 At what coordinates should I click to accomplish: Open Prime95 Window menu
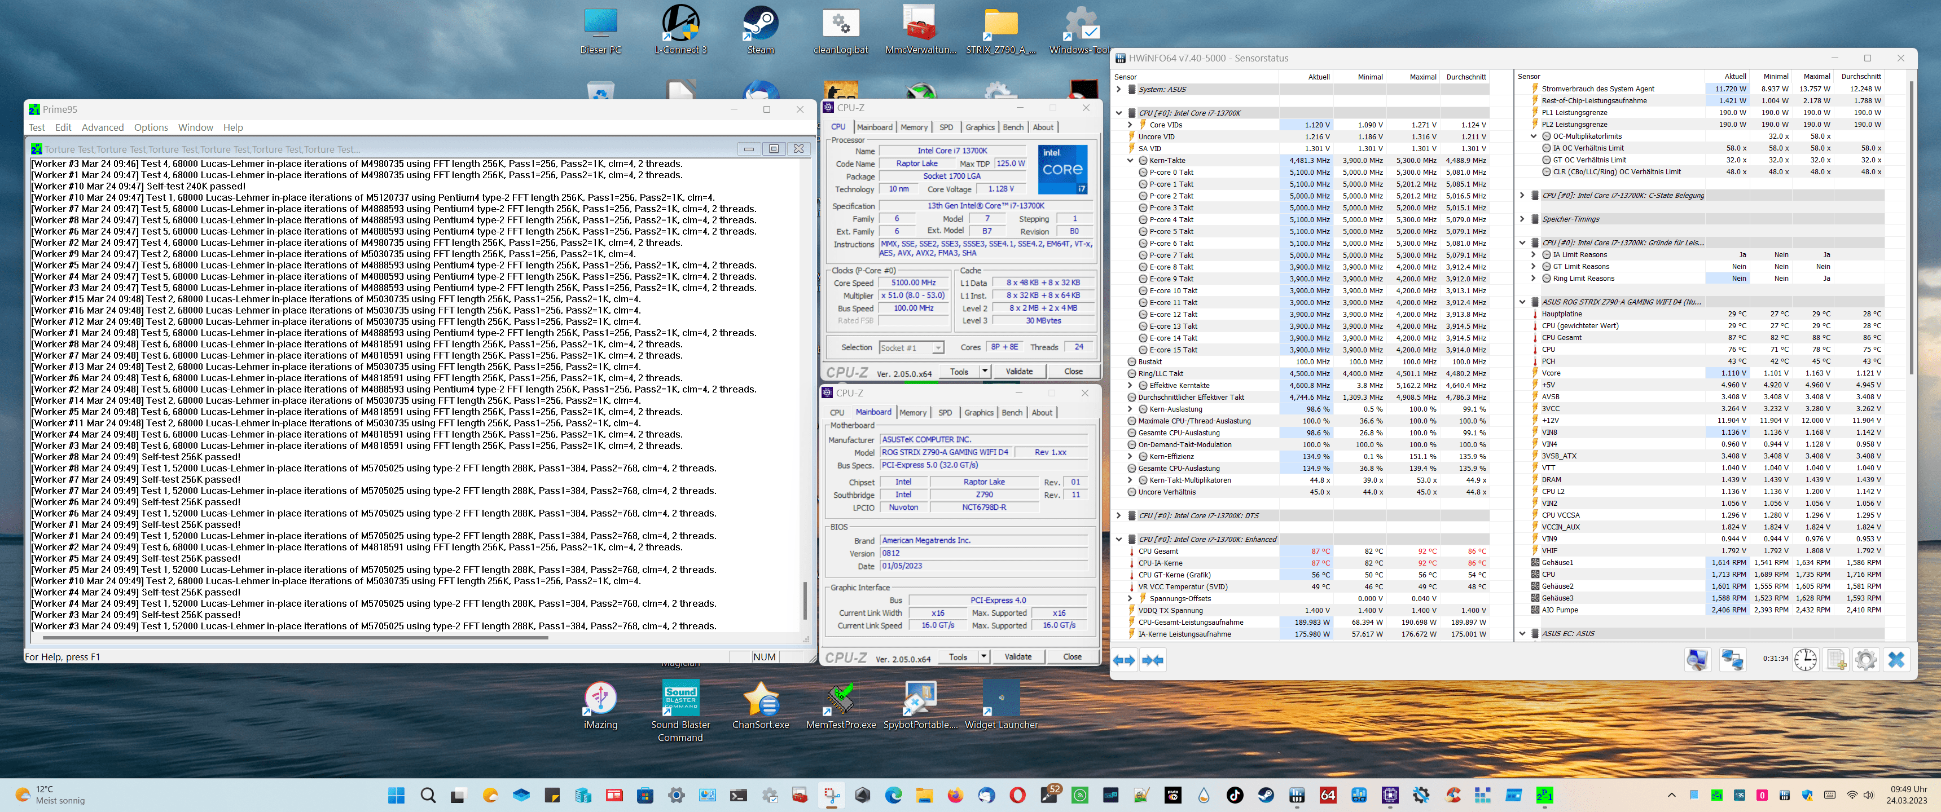196,127
